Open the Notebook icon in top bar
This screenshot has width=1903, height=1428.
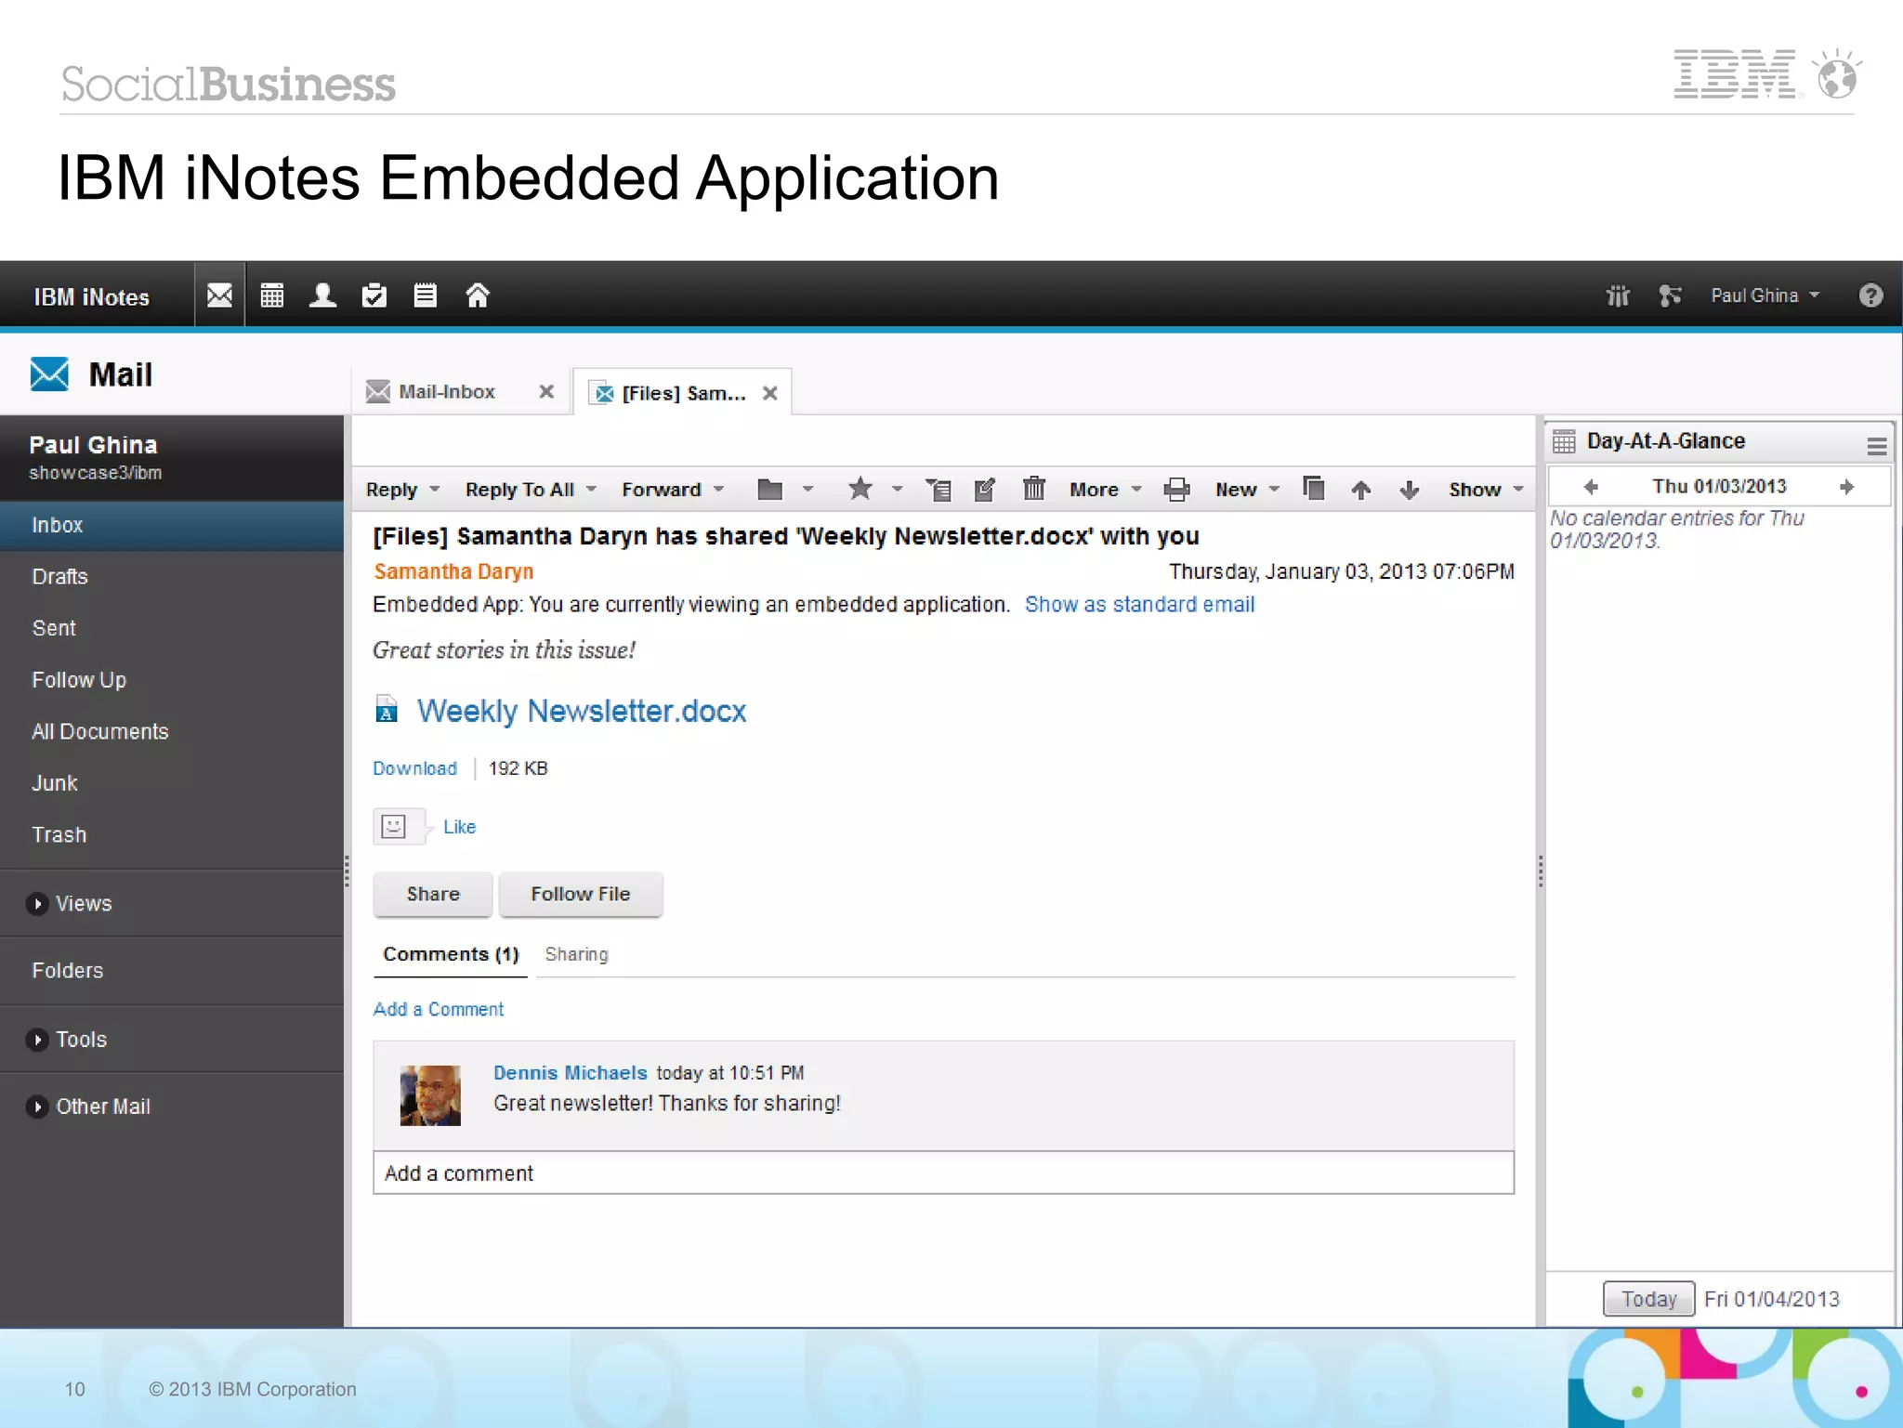tap(425, 295)
